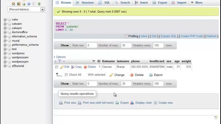221x124 pixels.
Task: Click the upper Show button
Action: pyautogui.click(x=65, y=45)
